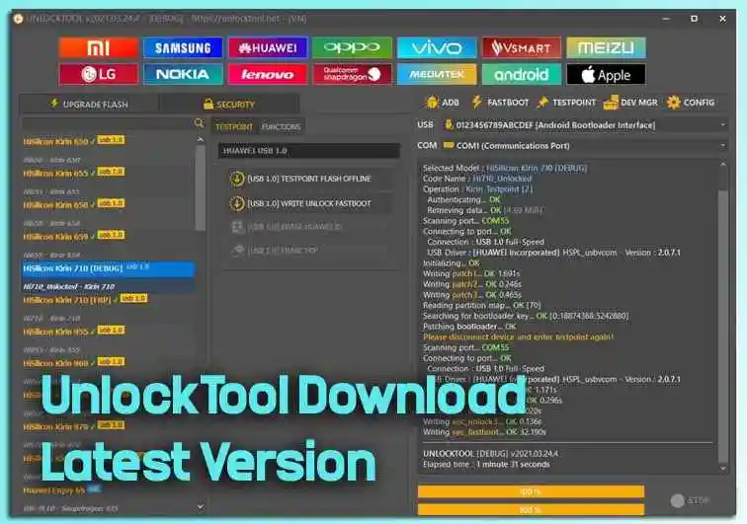This screenshot has width=747, height=524.
Task: Click the Android brand tile
Action: (x=522, y=74)
